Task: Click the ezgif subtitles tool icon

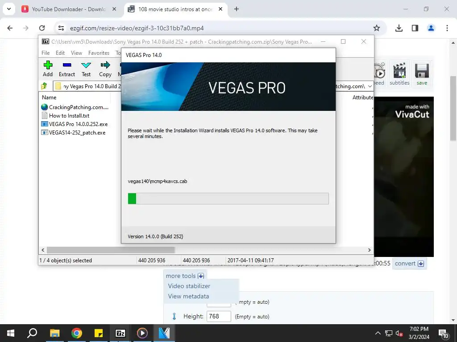Action: tap(399, 74)
